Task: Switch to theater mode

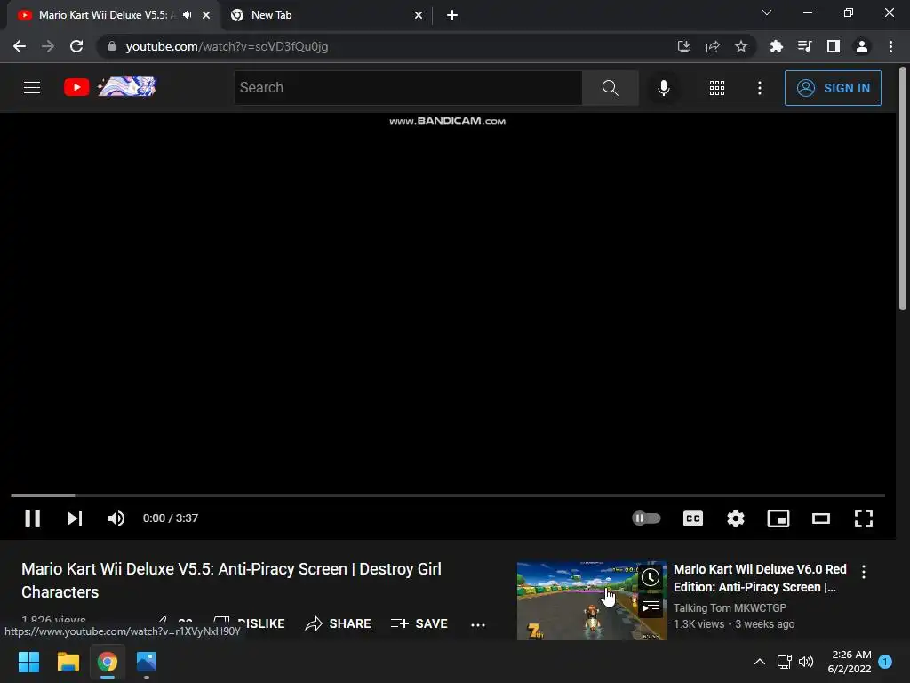Action: pyautogui.click(x=820, y=518)
